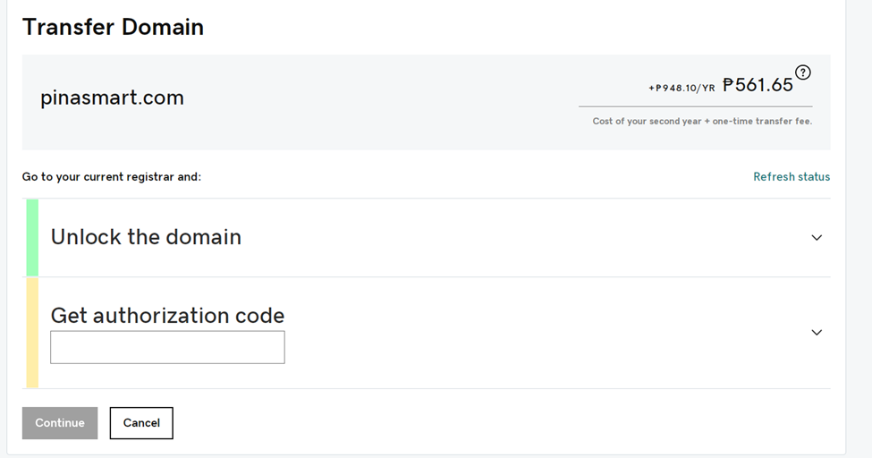This screenshot has height=458, width=872.
Task: Expand the Get authorization code chevron
Action: click(x=817, y=332)
